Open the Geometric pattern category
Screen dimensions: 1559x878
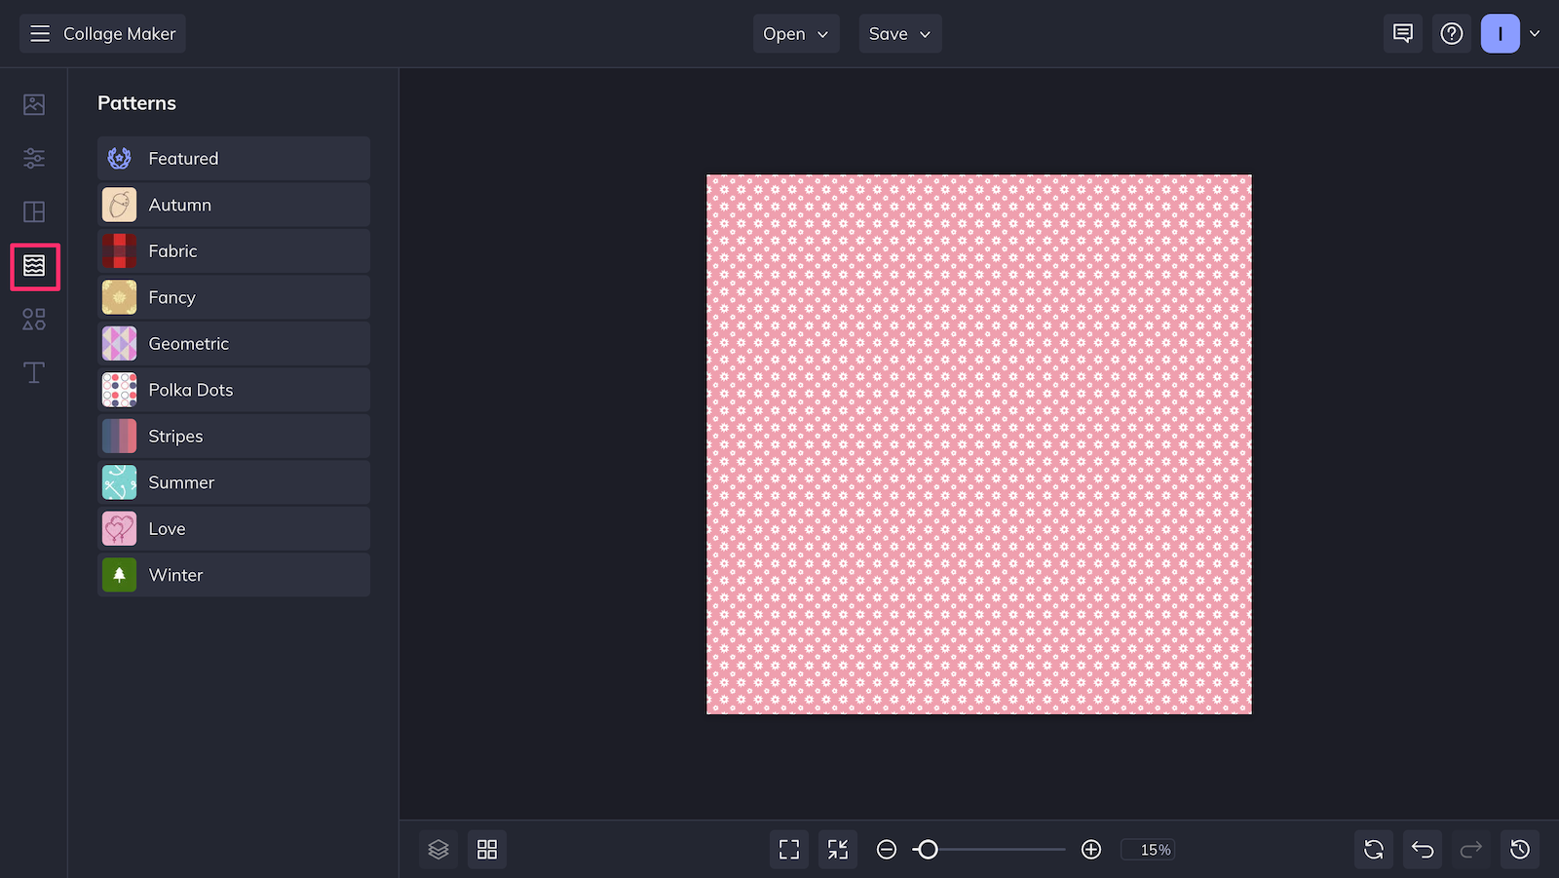(234, 344)
